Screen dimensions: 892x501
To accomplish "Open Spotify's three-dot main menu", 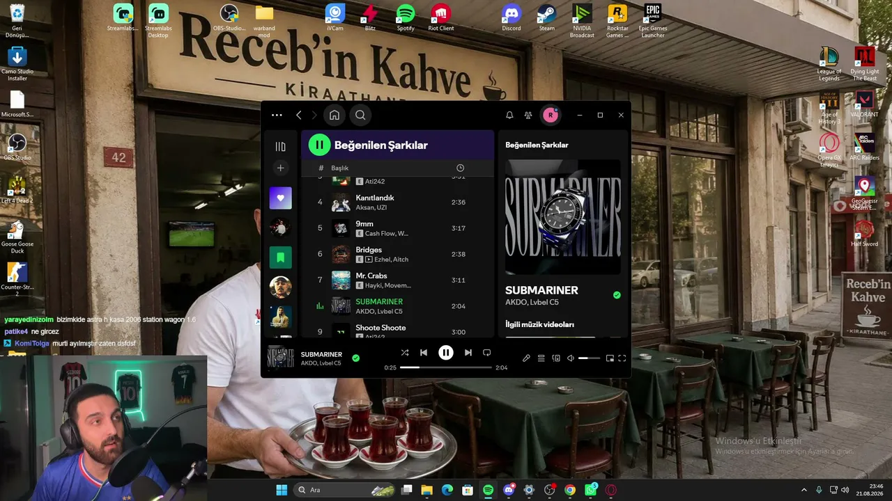I will pos(277,116).
